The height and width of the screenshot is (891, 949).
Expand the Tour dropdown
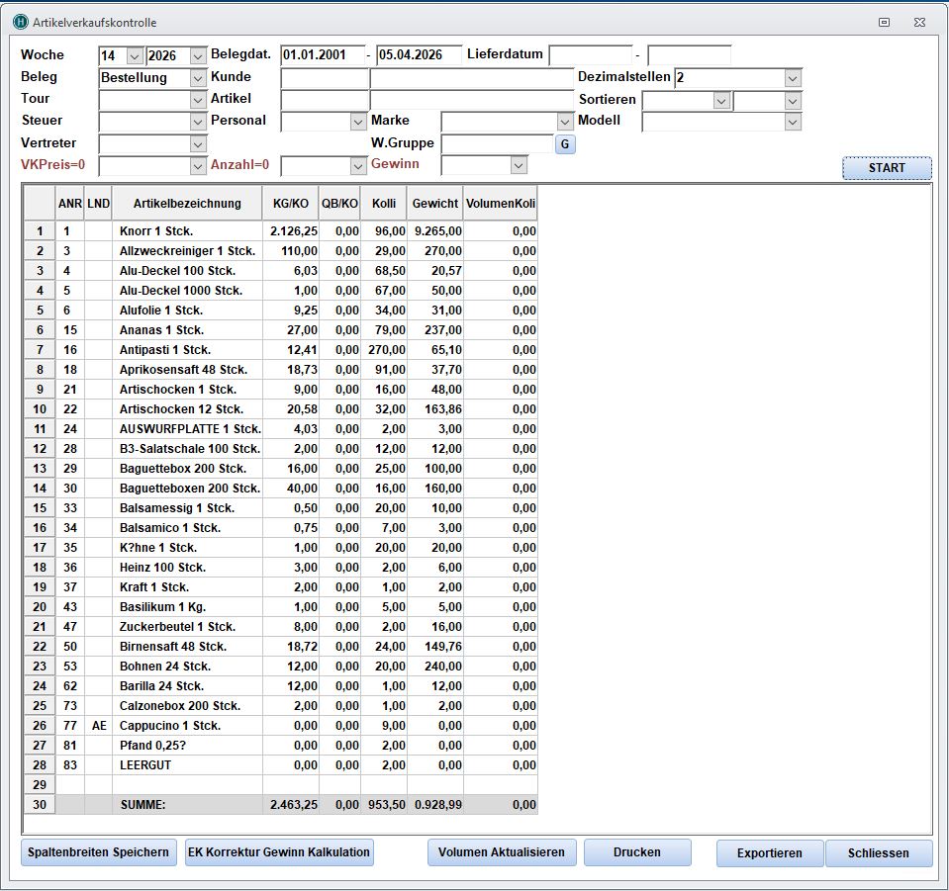(197, 100)
